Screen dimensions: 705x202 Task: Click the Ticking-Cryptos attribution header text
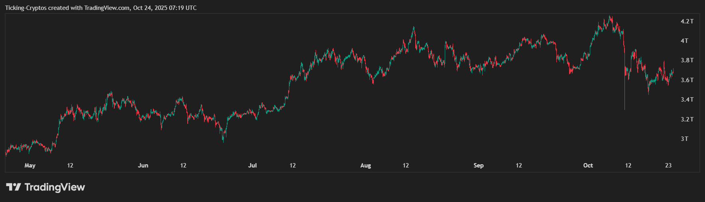[101, 8]
